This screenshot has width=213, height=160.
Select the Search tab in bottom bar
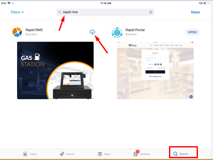coord(181,154)
